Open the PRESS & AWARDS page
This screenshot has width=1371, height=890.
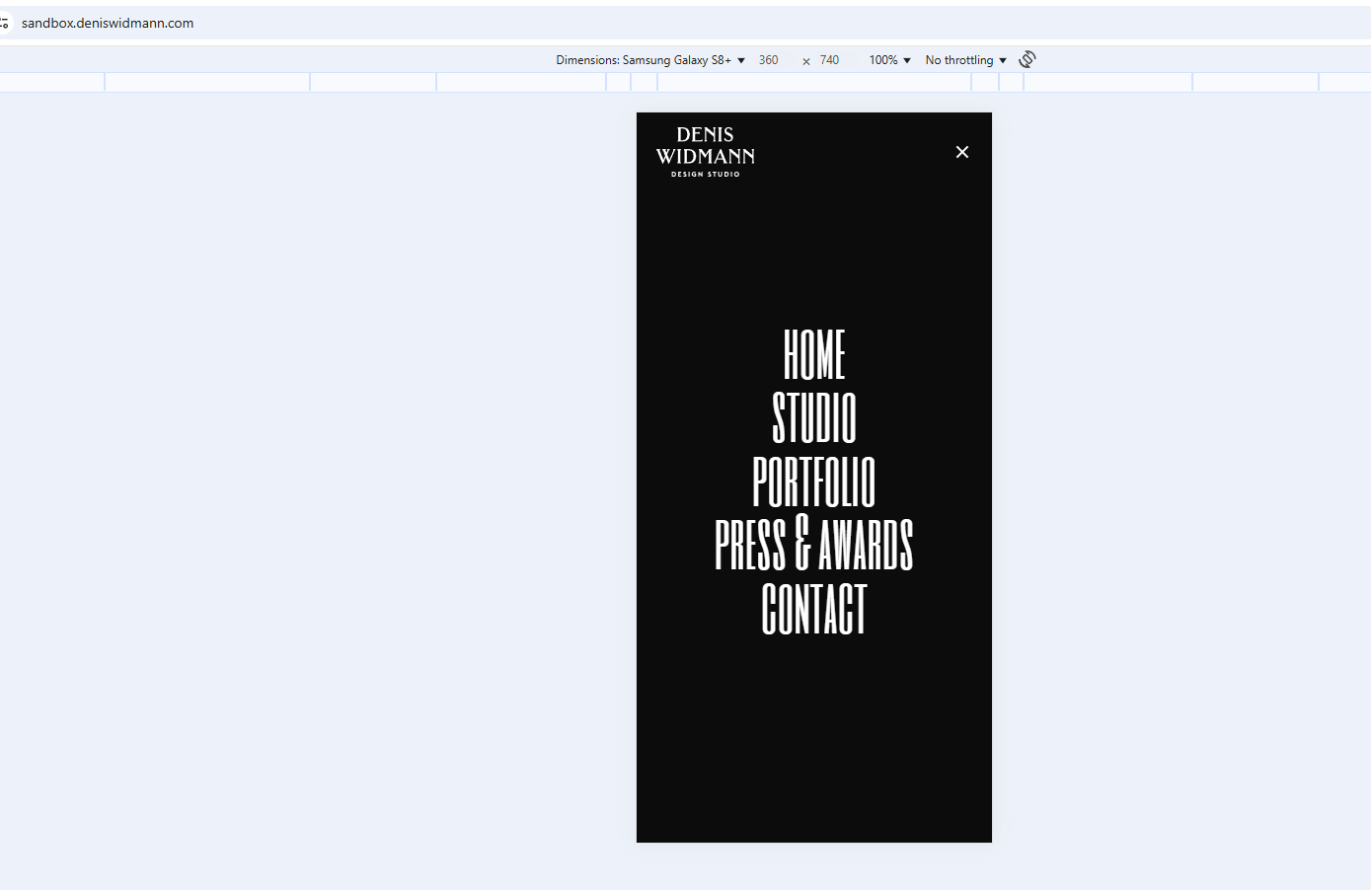click(x=814, y=544)
